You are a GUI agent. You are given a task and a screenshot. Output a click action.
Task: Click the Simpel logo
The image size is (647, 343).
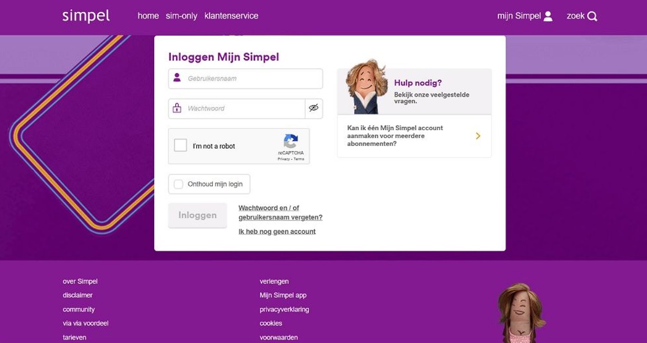click(86, 16)
